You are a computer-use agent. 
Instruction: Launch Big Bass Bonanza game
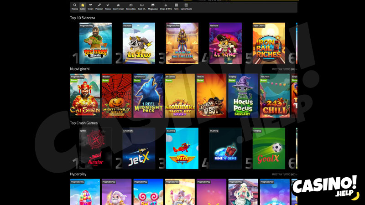click(95, 43)
